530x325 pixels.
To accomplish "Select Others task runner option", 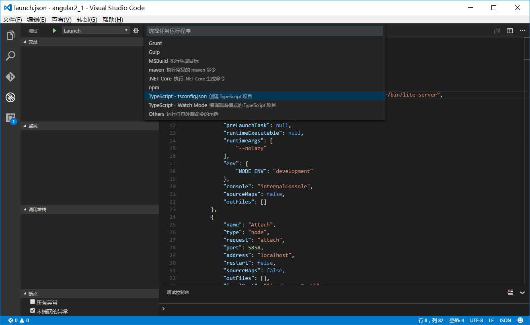I will tap(265, 114).
